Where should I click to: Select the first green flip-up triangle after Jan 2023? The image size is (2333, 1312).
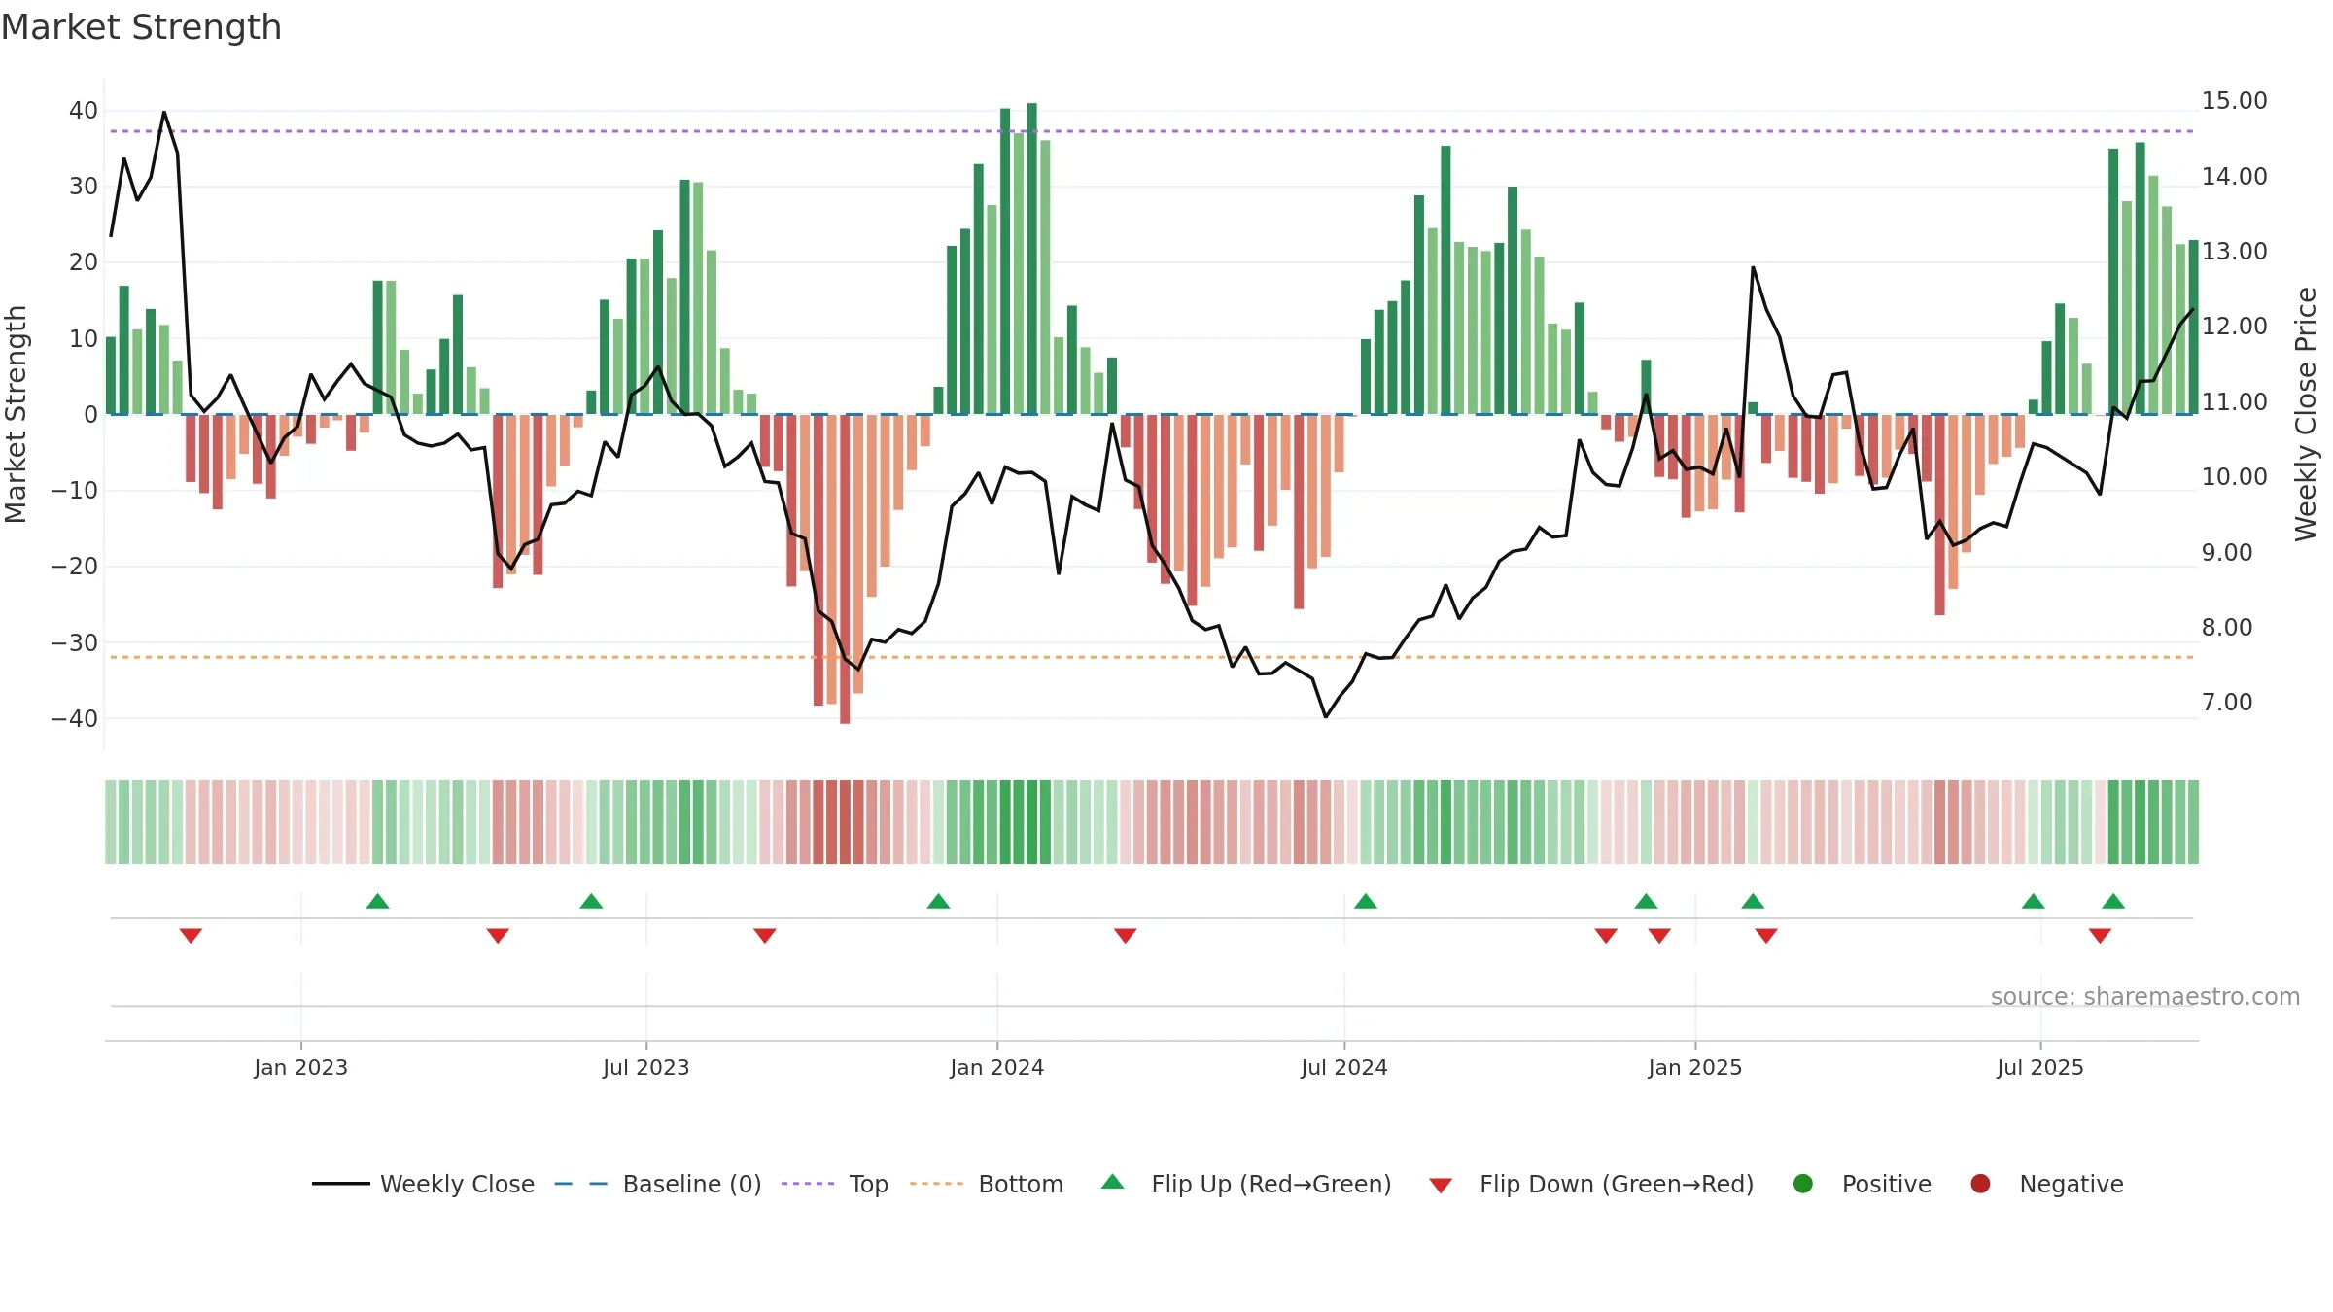coord(378,901)
